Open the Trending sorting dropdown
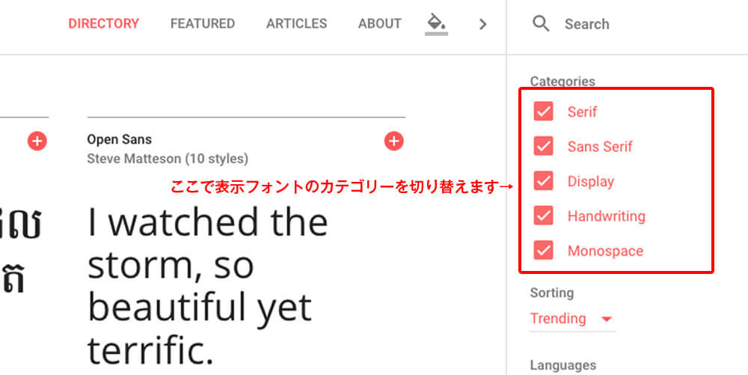The width and height of the screenshot is (748, 375). 572,319
